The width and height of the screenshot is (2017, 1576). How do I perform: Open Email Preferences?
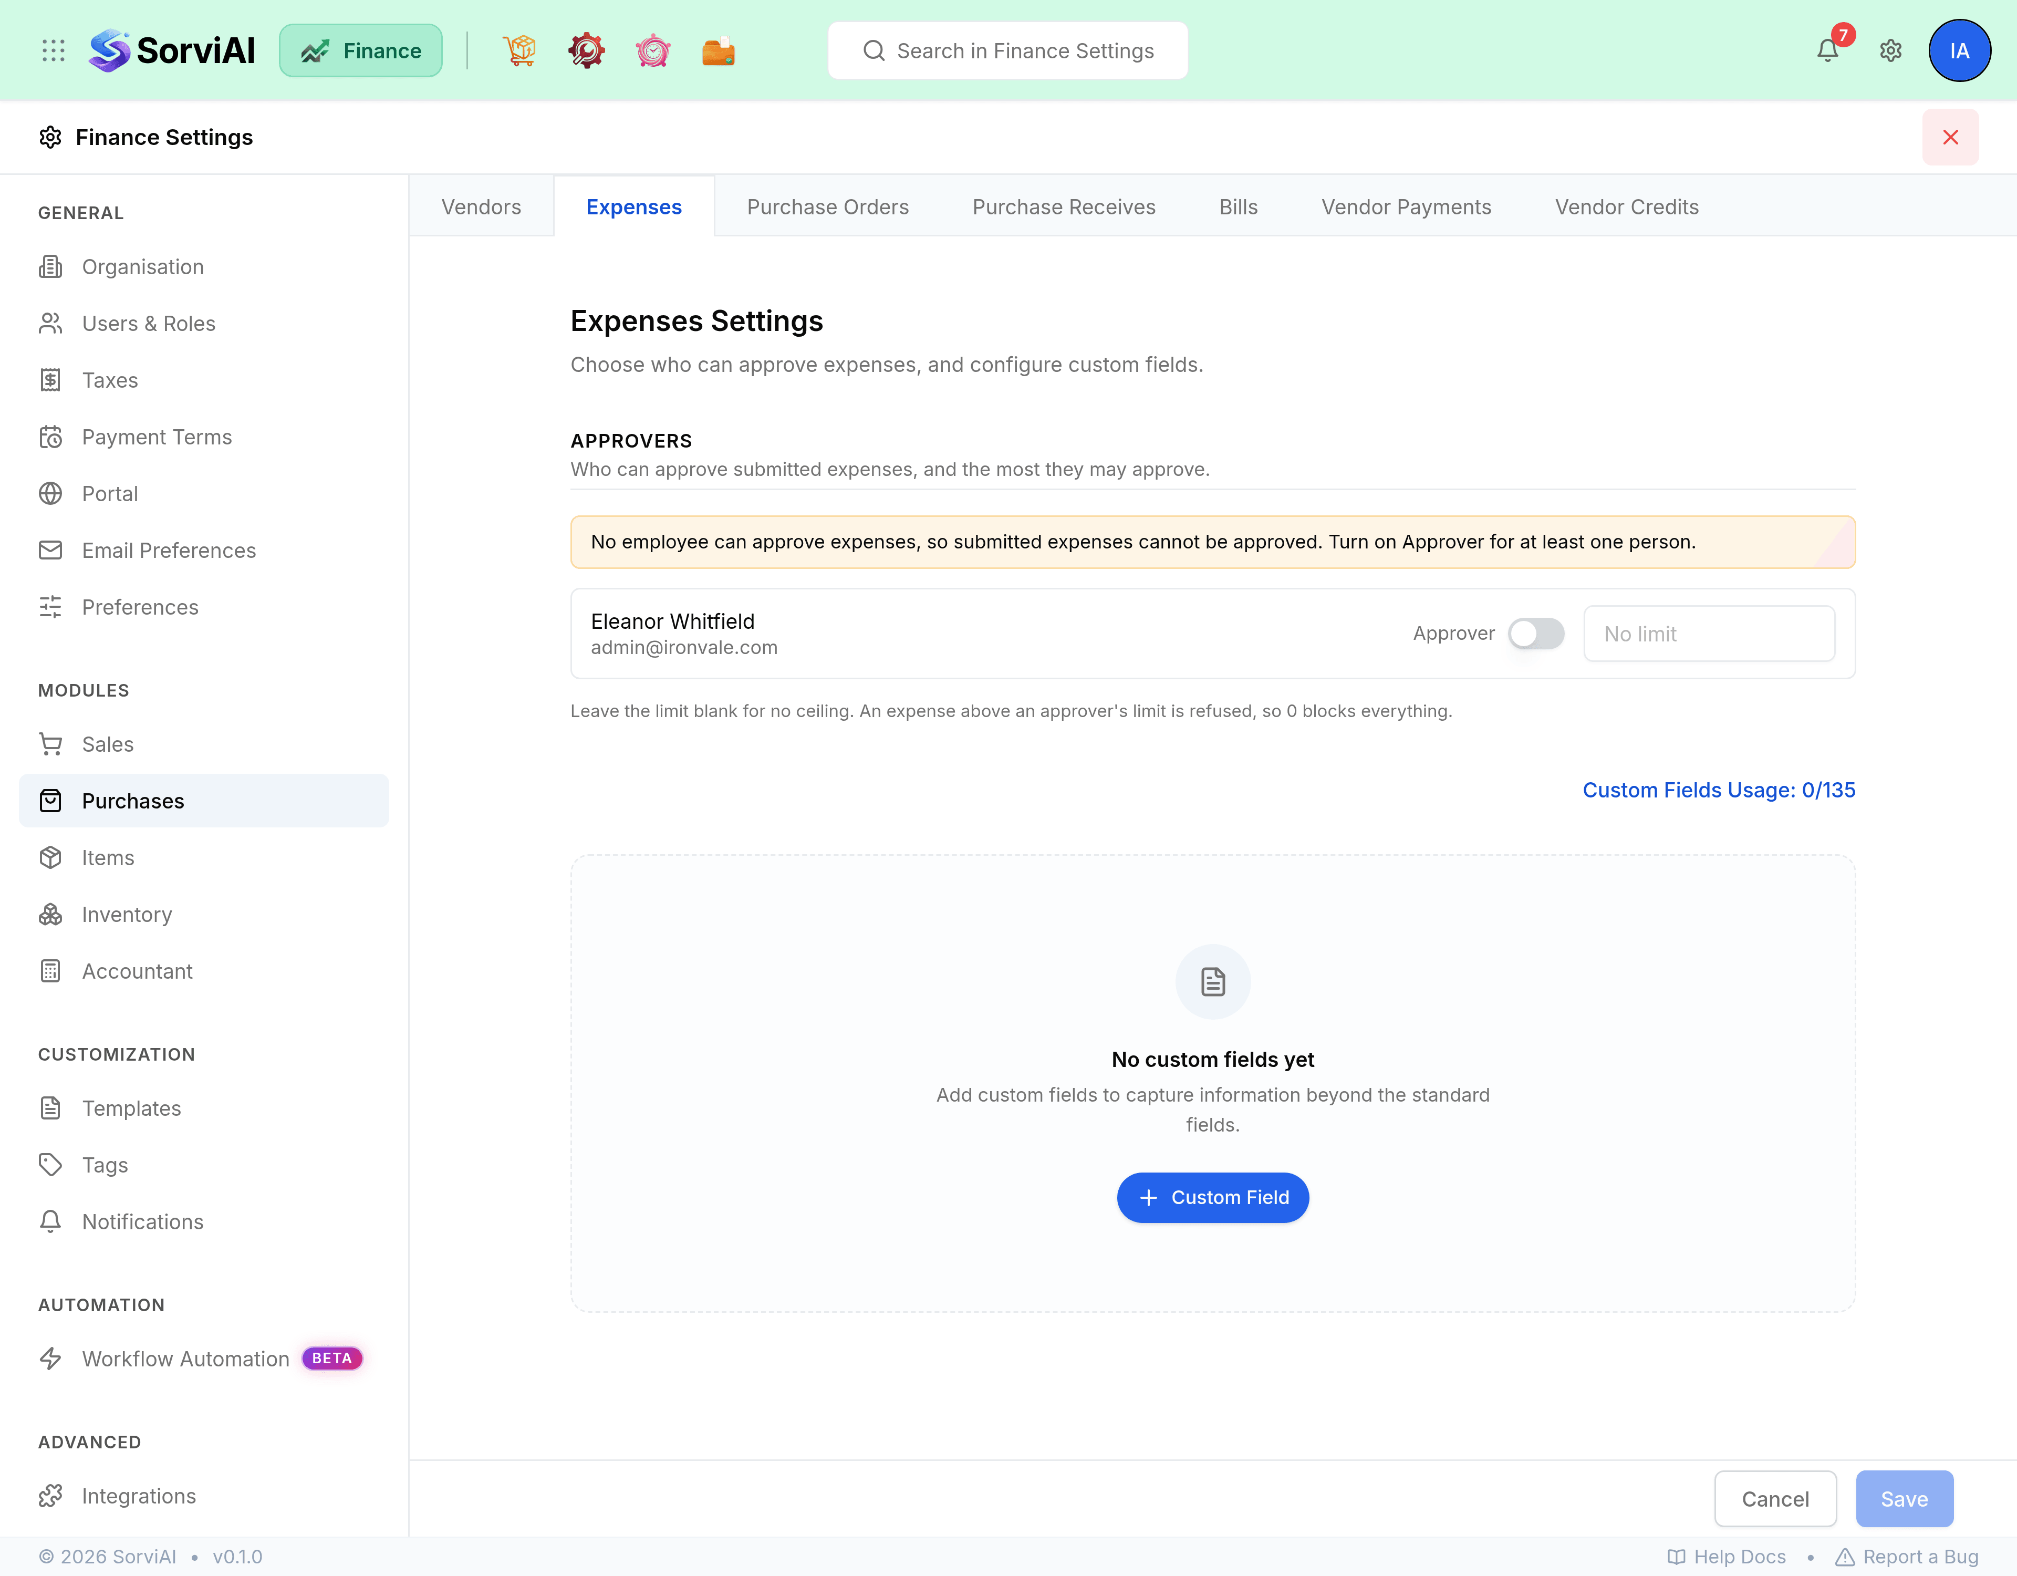click(204, 551)
